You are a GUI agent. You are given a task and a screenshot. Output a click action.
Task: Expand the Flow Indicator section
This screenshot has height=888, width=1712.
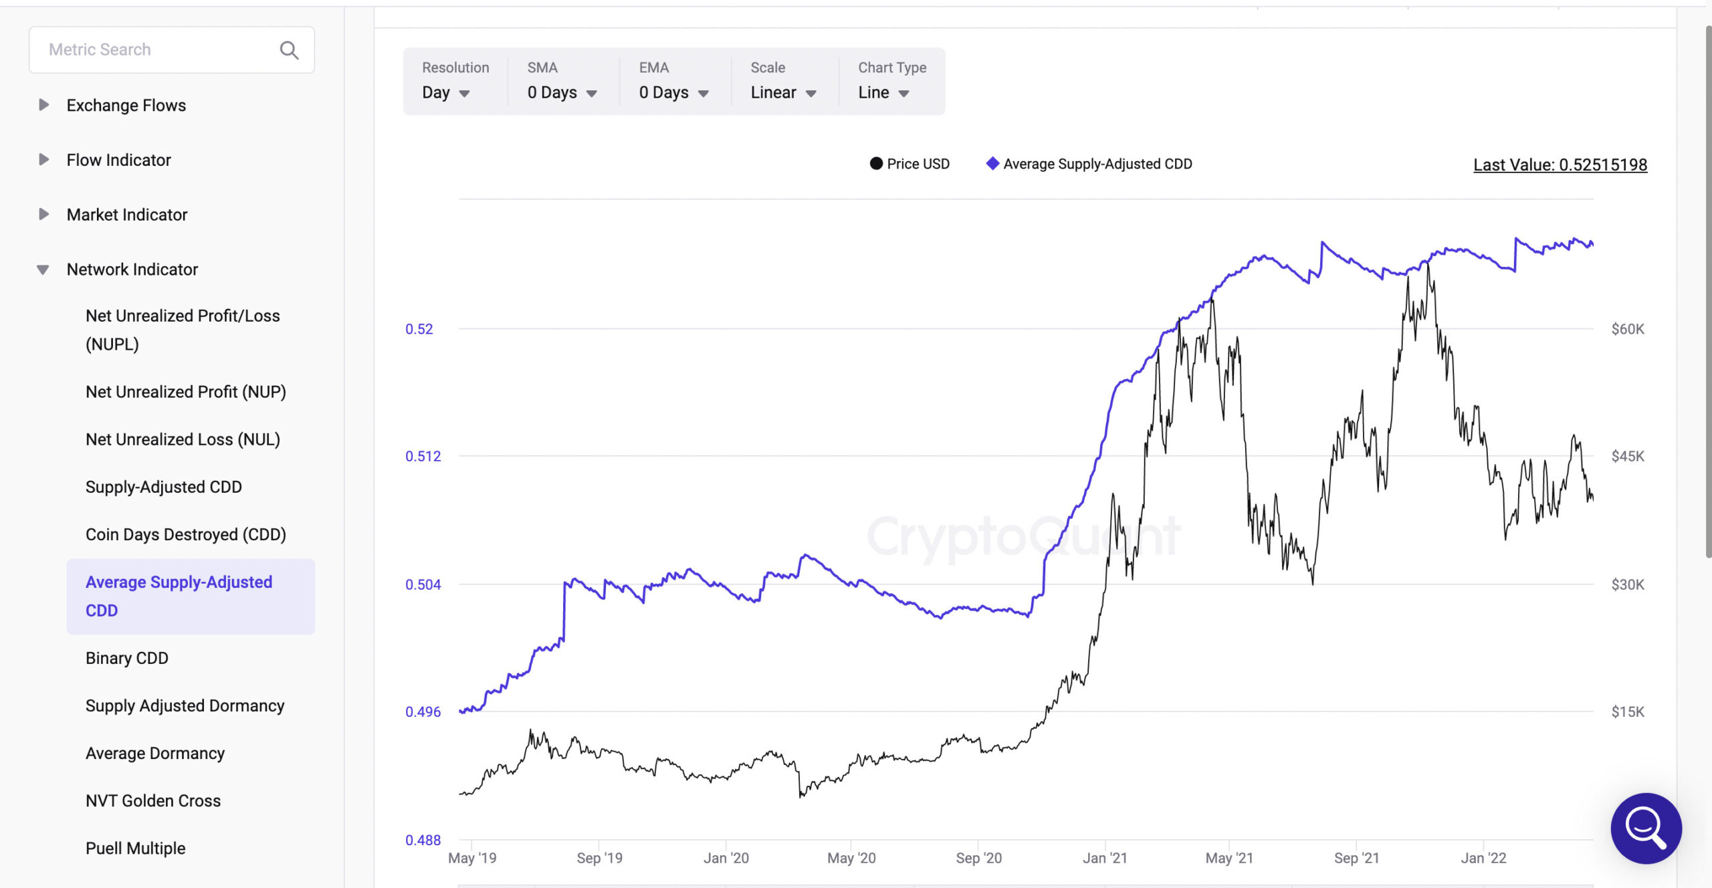coord(43,160)
